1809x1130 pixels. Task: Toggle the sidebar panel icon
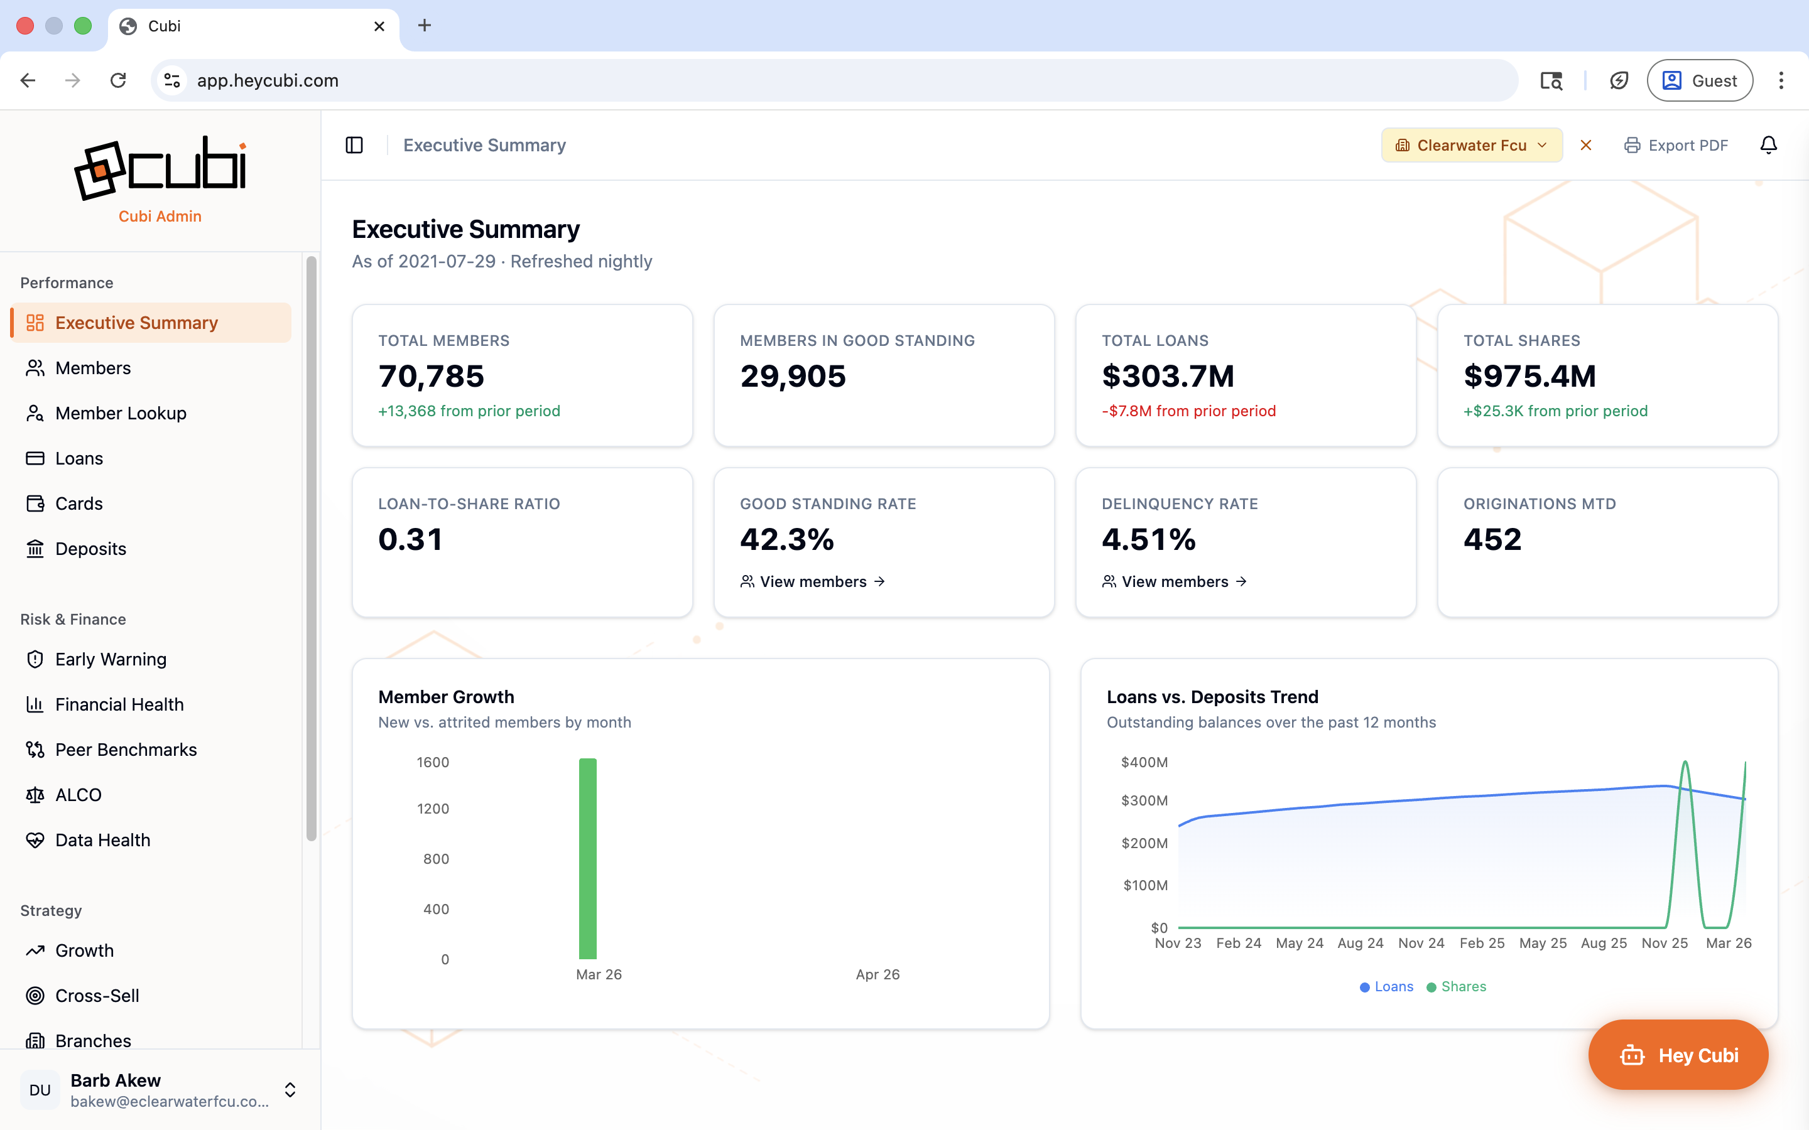pos(354,145)
